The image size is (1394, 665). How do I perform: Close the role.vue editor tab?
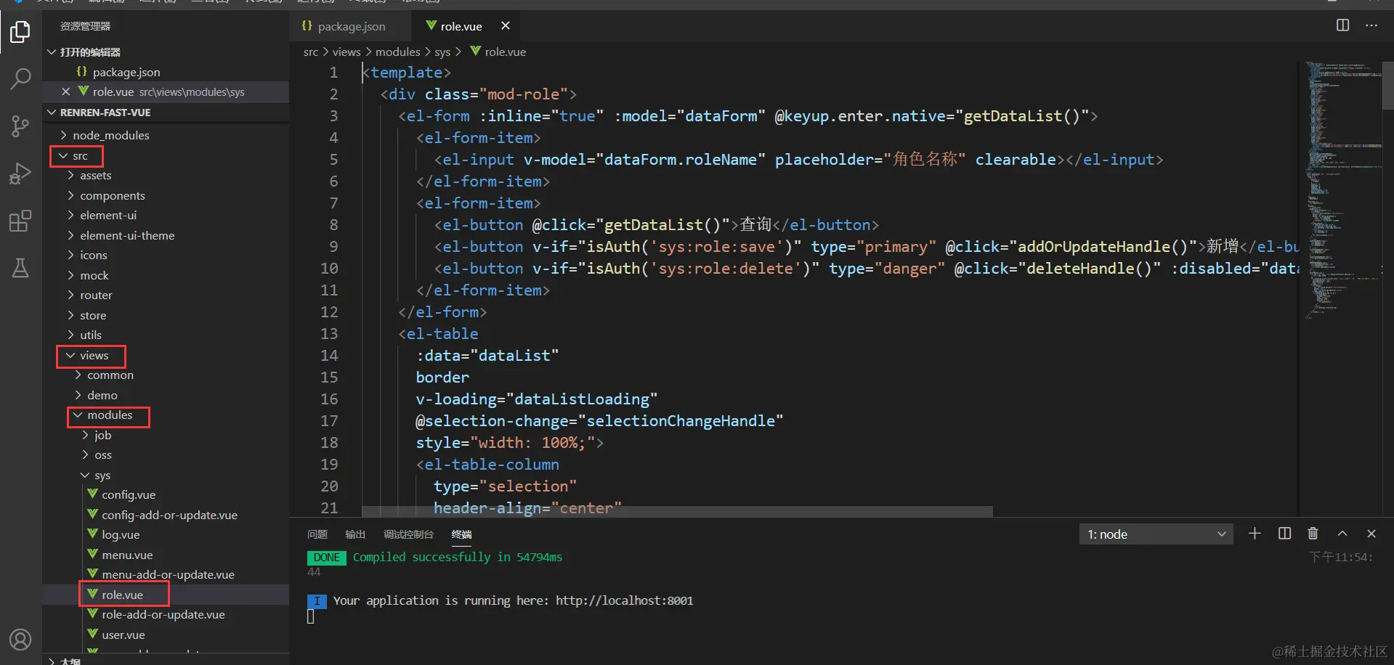[506, 25]
